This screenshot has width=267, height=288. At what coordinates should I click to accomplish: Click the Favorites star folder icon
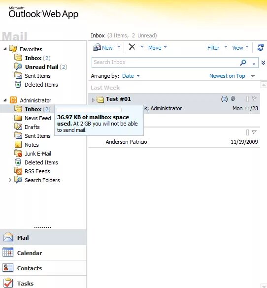pyautogui.click(x=13, y=49)
